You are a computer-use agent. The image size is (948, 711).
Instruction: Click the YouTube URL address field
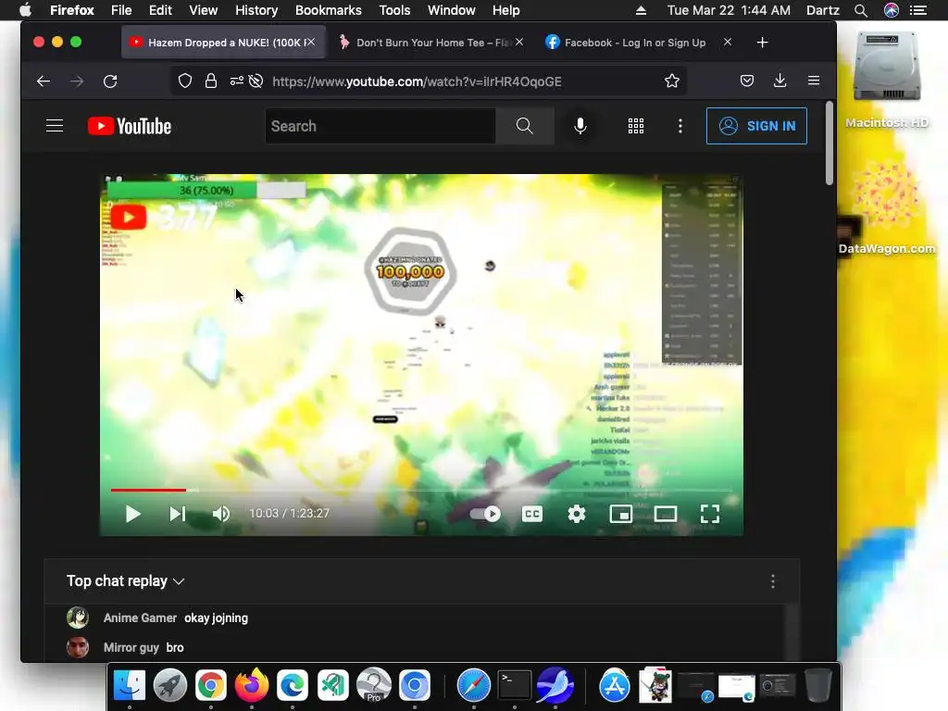point(417,81)
